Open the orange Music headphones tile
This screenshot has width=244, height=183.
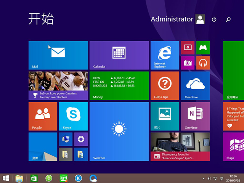coord(203,63)
